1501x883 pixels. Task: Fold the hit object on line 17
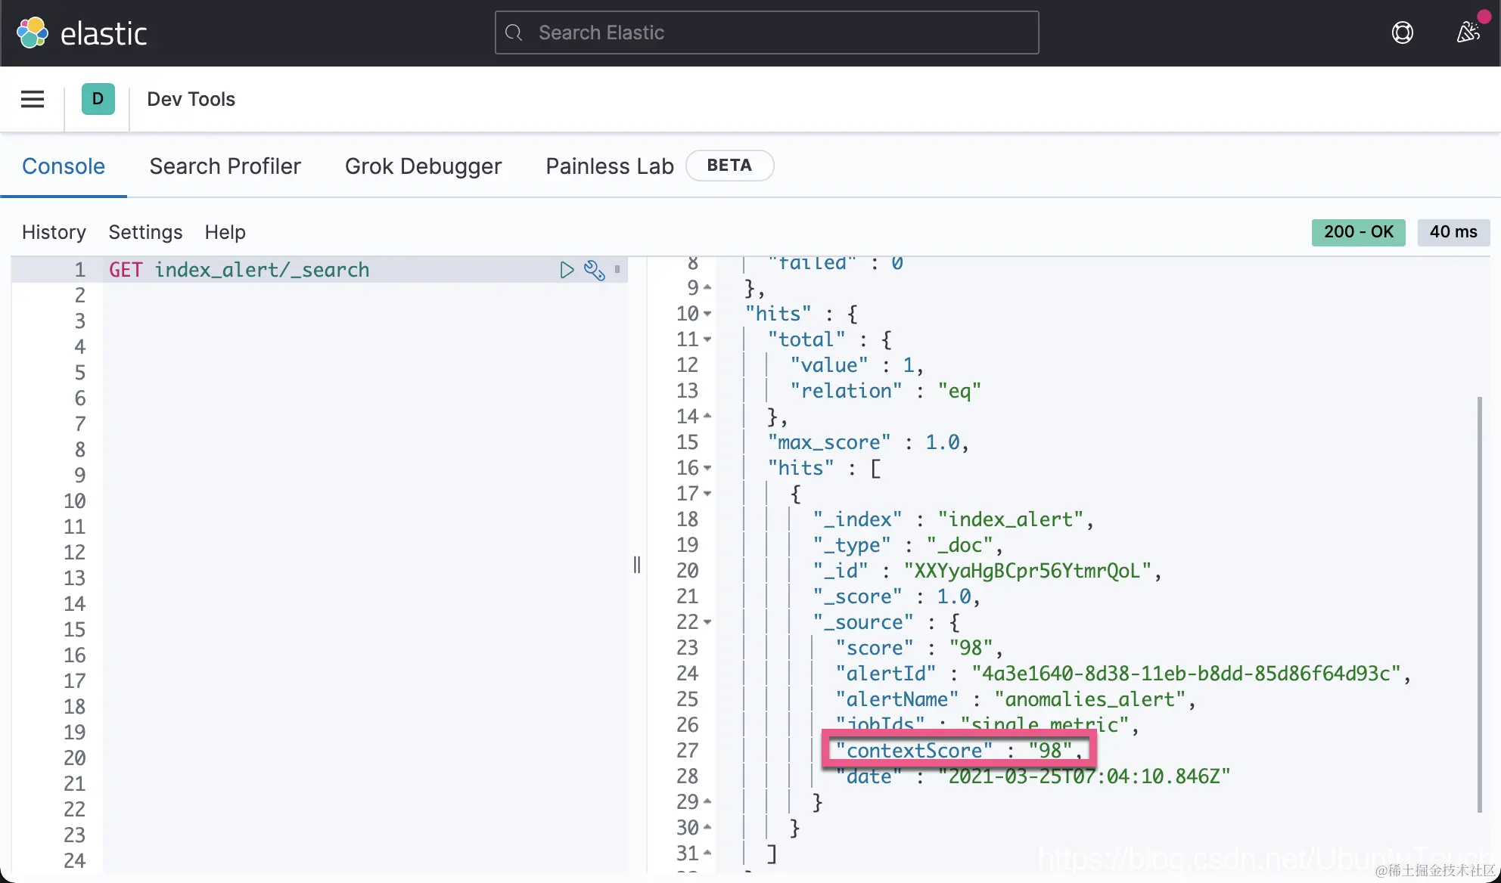point(707,494)
